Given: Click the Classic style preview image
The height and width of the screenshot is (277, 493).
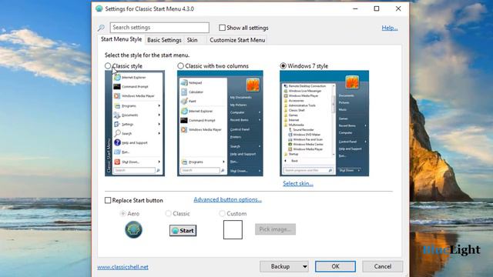Looking at the screenshot, I should tap(135, 123).
